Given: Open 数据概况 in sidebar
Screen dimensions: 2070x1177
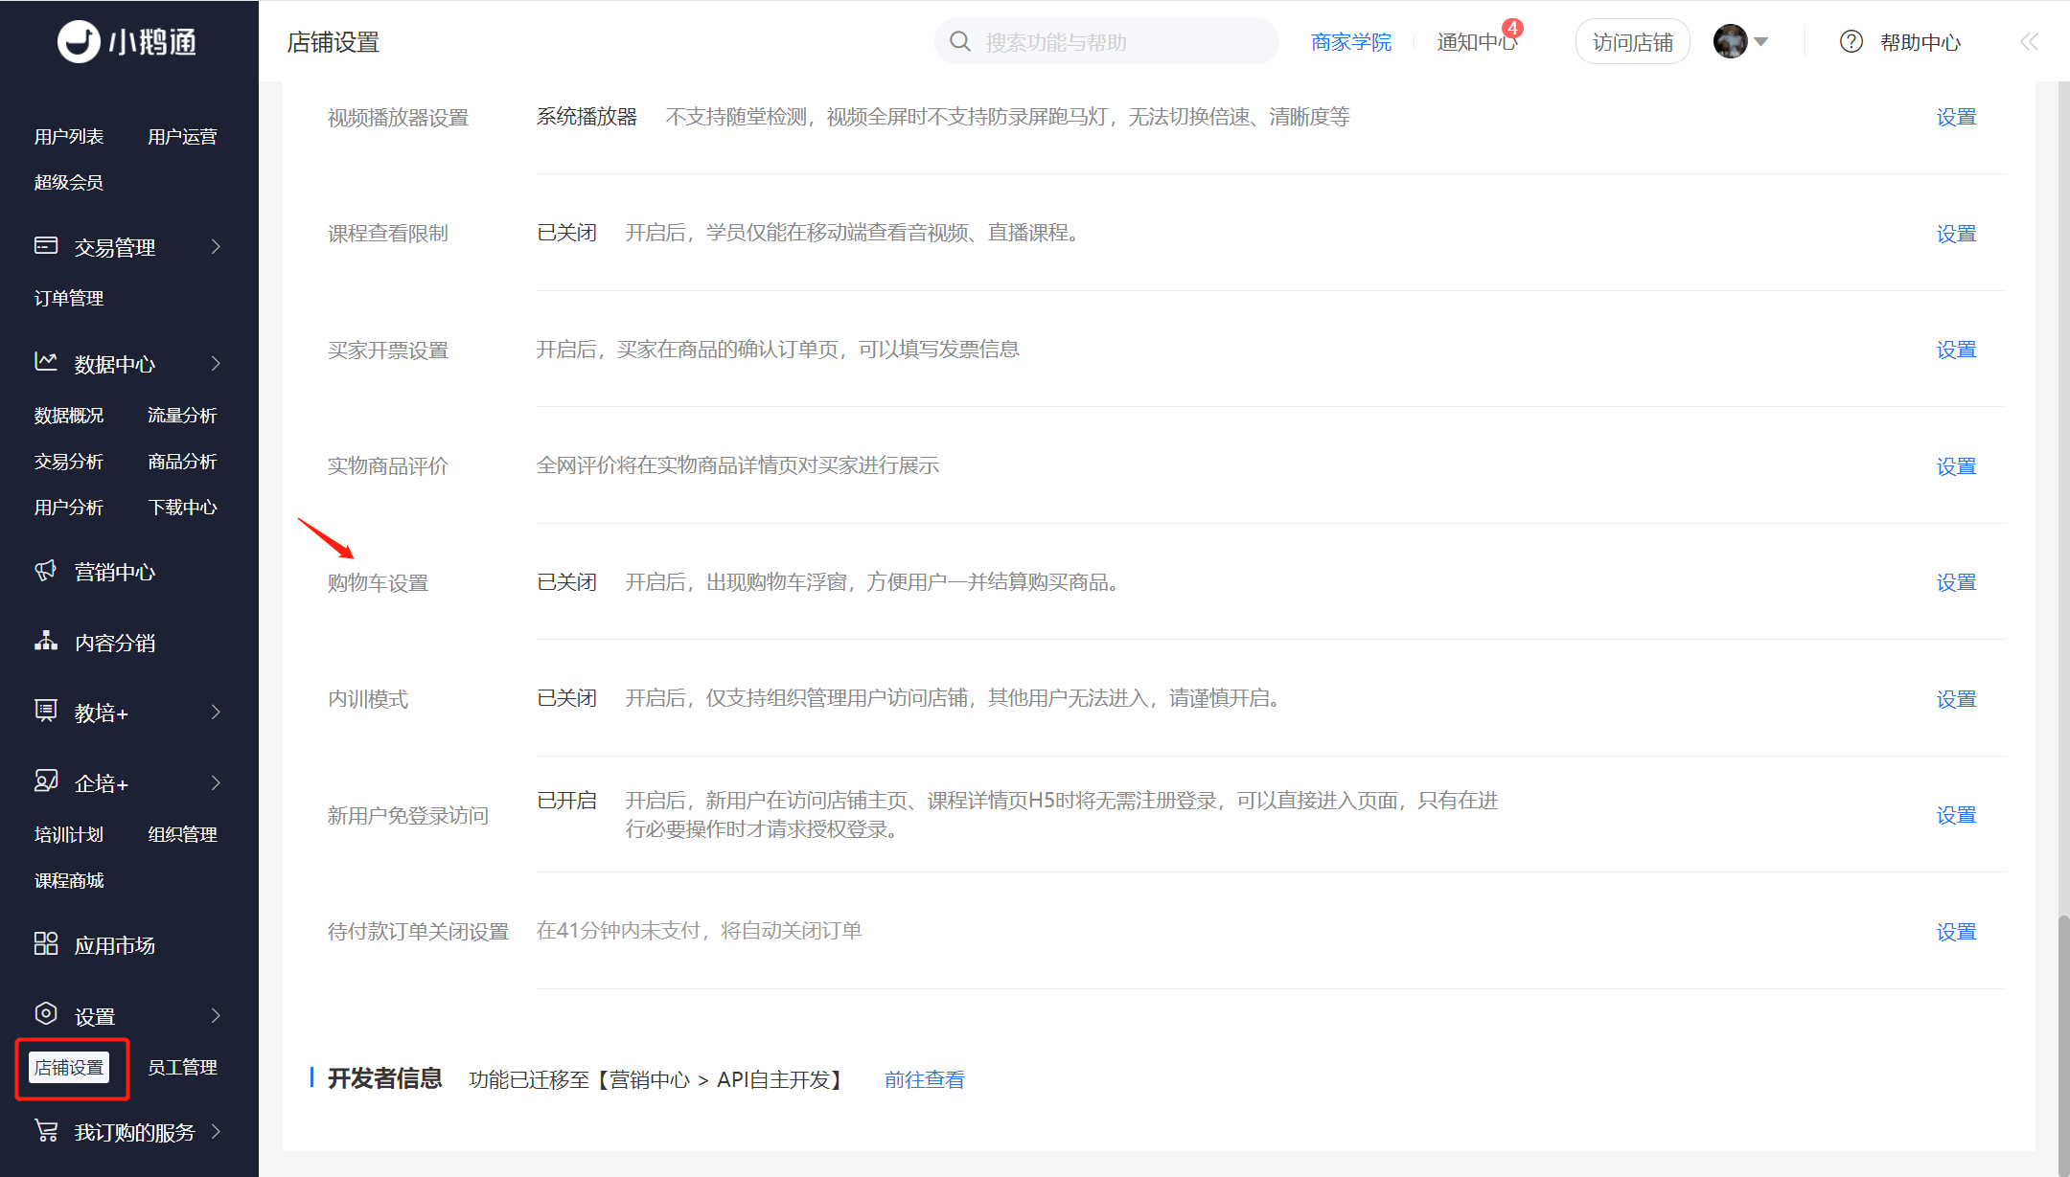Looking at the screenshot, I should click(69, 416).
